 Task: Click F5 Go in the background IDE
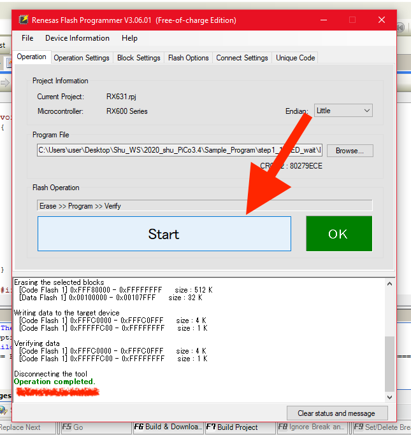click(95, 427)
